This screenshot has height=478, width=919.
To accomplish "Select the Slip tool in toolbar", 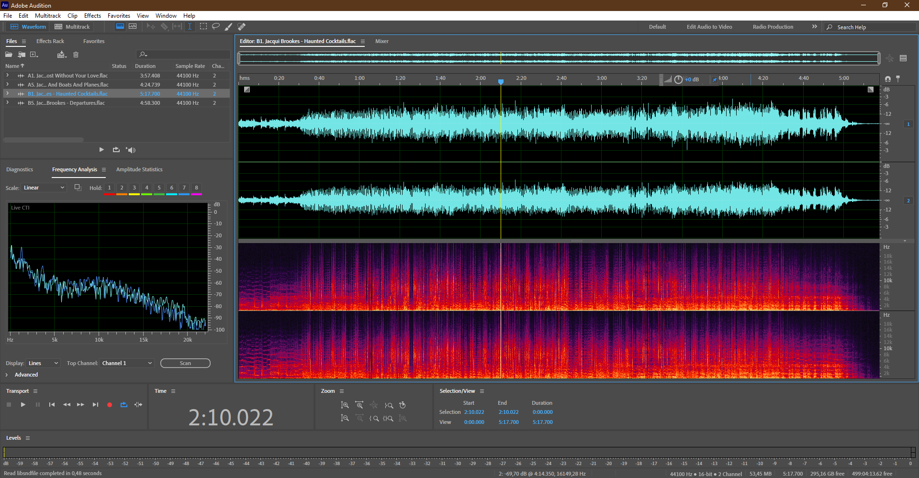I will (177, 27).
